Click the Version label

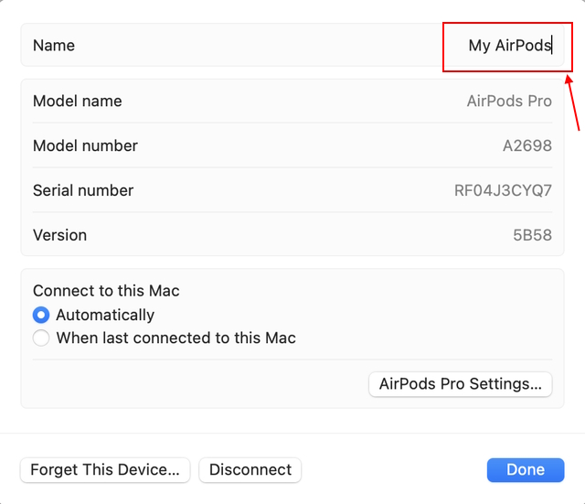click(x=60, y=235)
